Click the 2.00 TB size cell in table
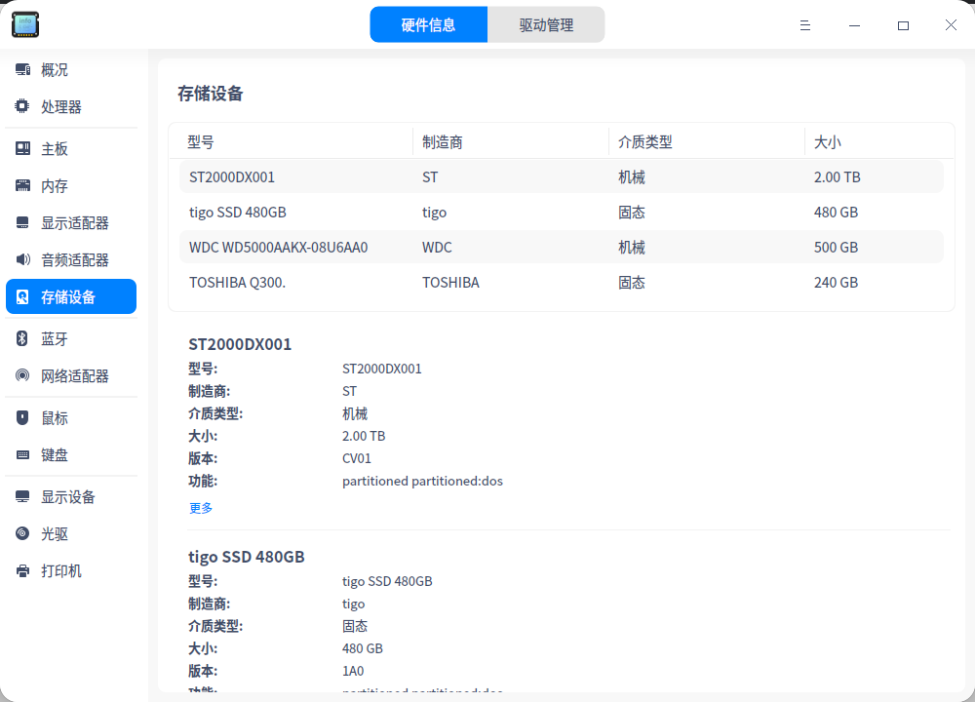This screenshot has width=975, height=702. tap(837, 177)
